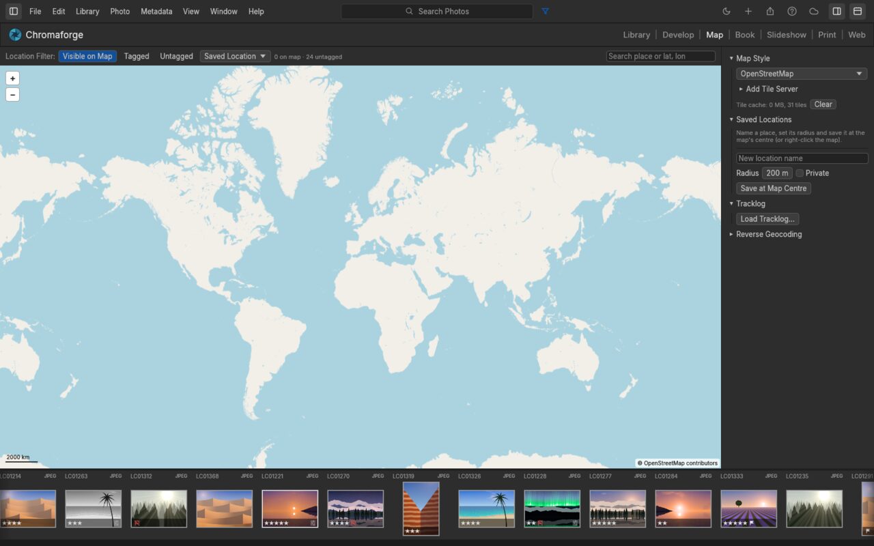
Task: Toggle the left sidebar panel icon
Action: click(x=14, y=12)
